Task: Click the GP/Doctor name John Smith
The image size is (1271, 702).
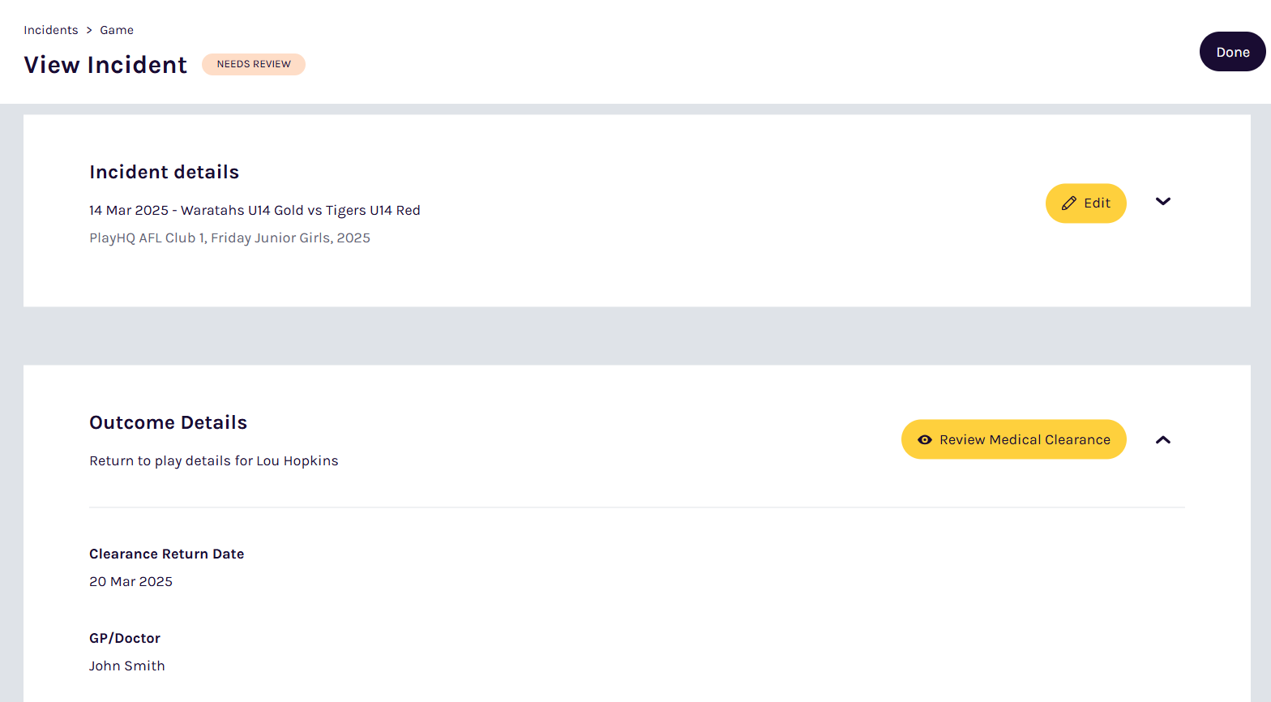Action: tap(126, 666)
